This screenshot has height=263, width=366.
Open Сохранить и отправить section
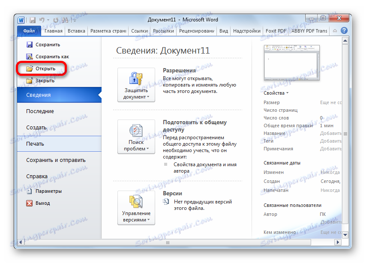click(59, 160)
